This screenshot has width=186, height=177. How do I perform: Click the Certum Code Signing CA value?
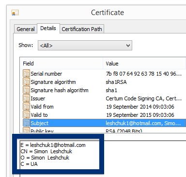(143, 98)
